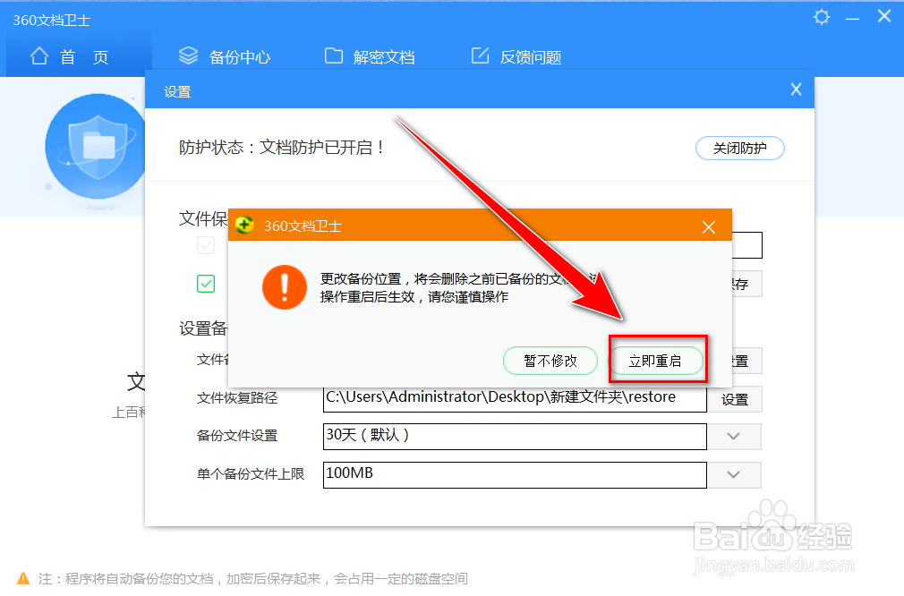Viewport: 904px width, 596px height.
Task: Click the 单个备份文件上限 label
Action: tap(251, 473)
